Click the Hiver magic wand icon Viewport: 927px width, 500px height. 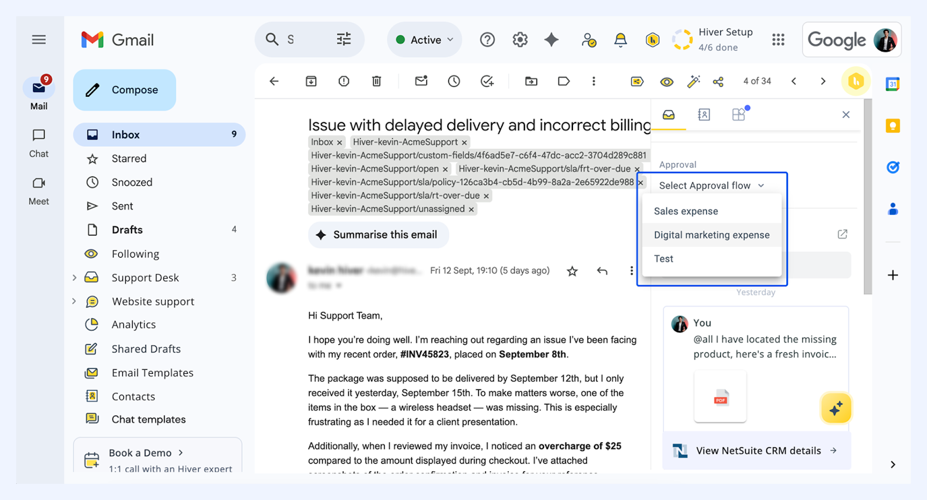[x=693, y=81]
